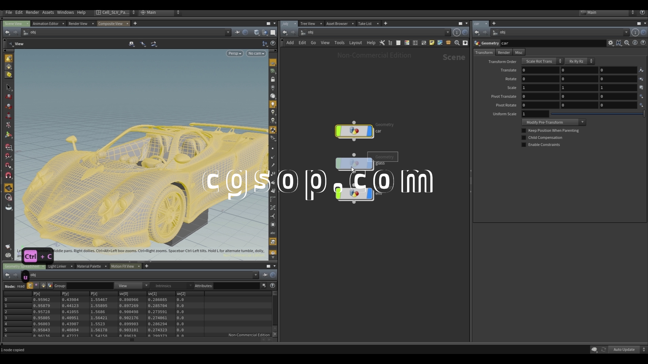648x364 pixels.
Task: Expand the Scale Rot Trans order dropdown
Action: tap(542, 61)
